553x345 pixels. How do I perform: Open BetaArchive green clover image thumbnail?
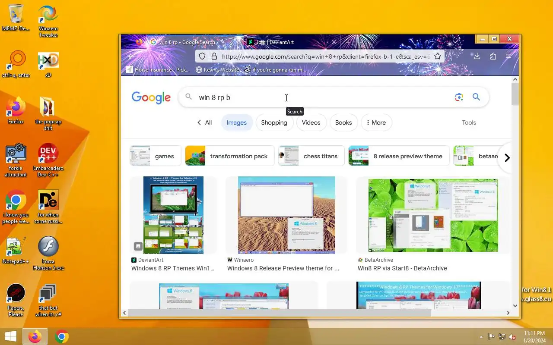tap(433, 215)
